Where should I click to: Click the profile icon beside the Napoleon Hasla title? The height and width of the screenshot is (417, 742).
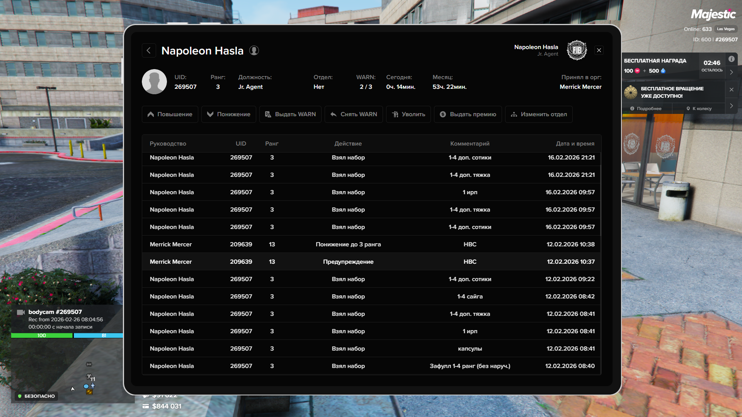point(254,51)
